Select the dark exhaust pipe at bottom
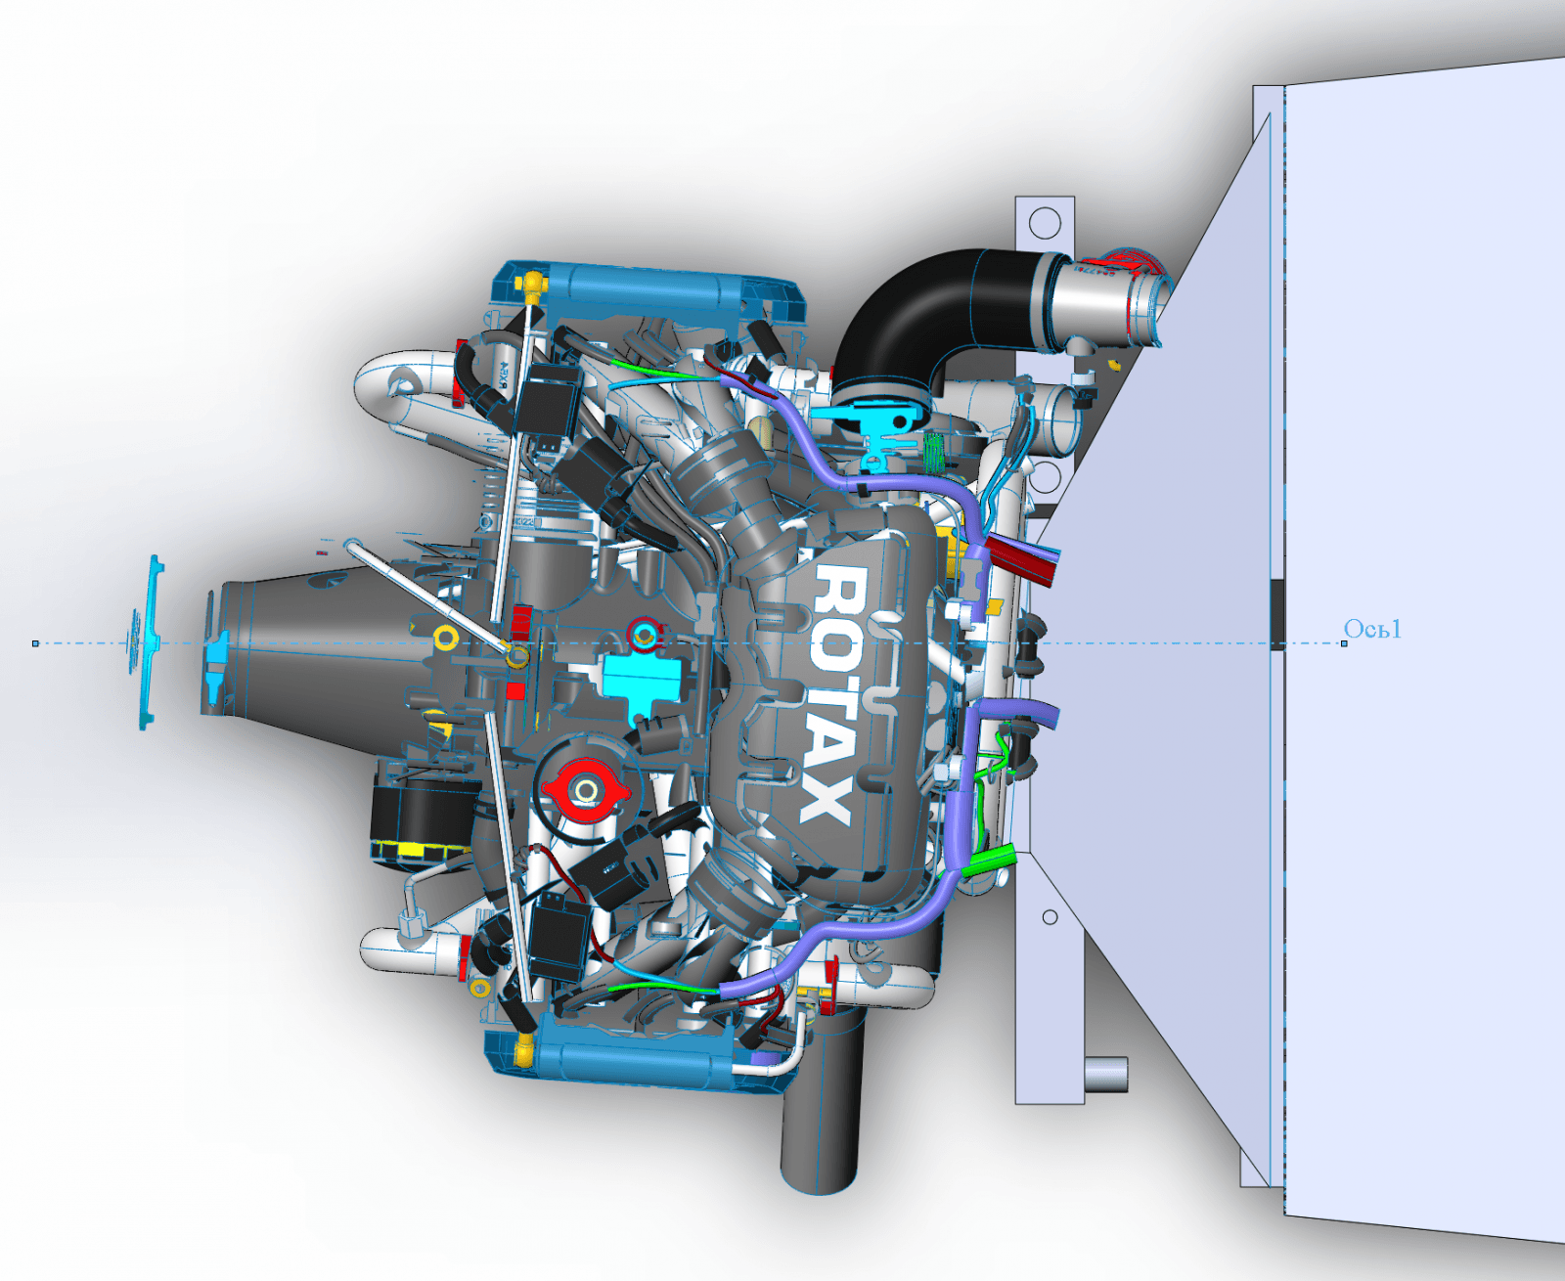 coord(820,1105)
